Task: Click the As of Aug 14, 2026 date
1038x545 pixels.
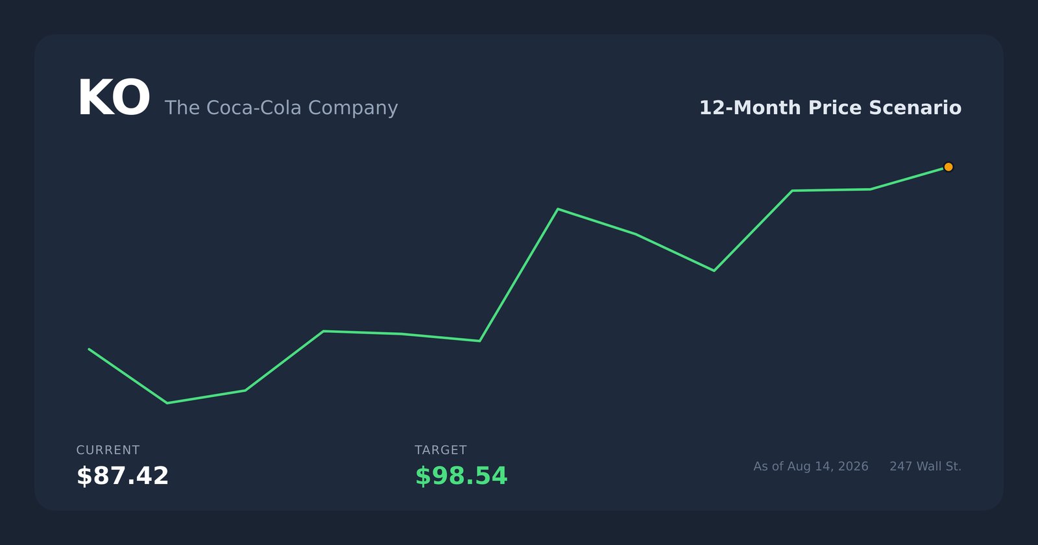Action: (811, 466)
